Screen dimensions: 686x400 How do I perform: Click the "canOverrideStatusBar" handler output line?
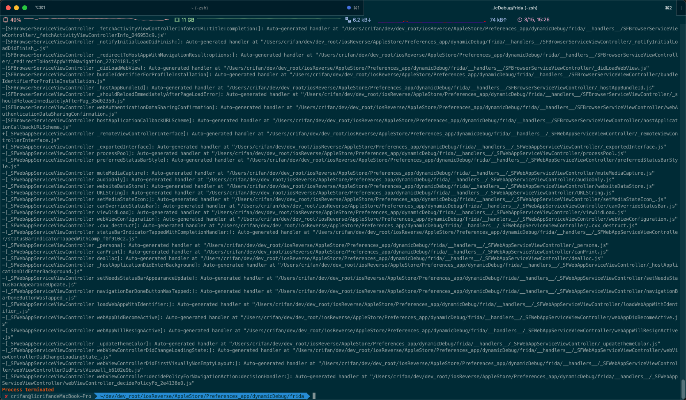pos(340,206)
